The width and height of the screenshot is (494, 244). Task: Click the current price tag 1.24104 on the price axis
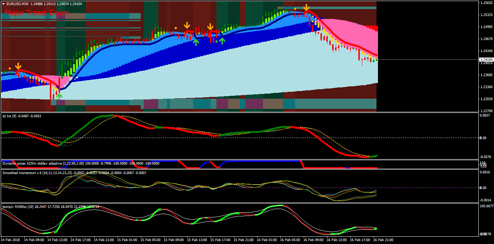(x=486, y=59)
